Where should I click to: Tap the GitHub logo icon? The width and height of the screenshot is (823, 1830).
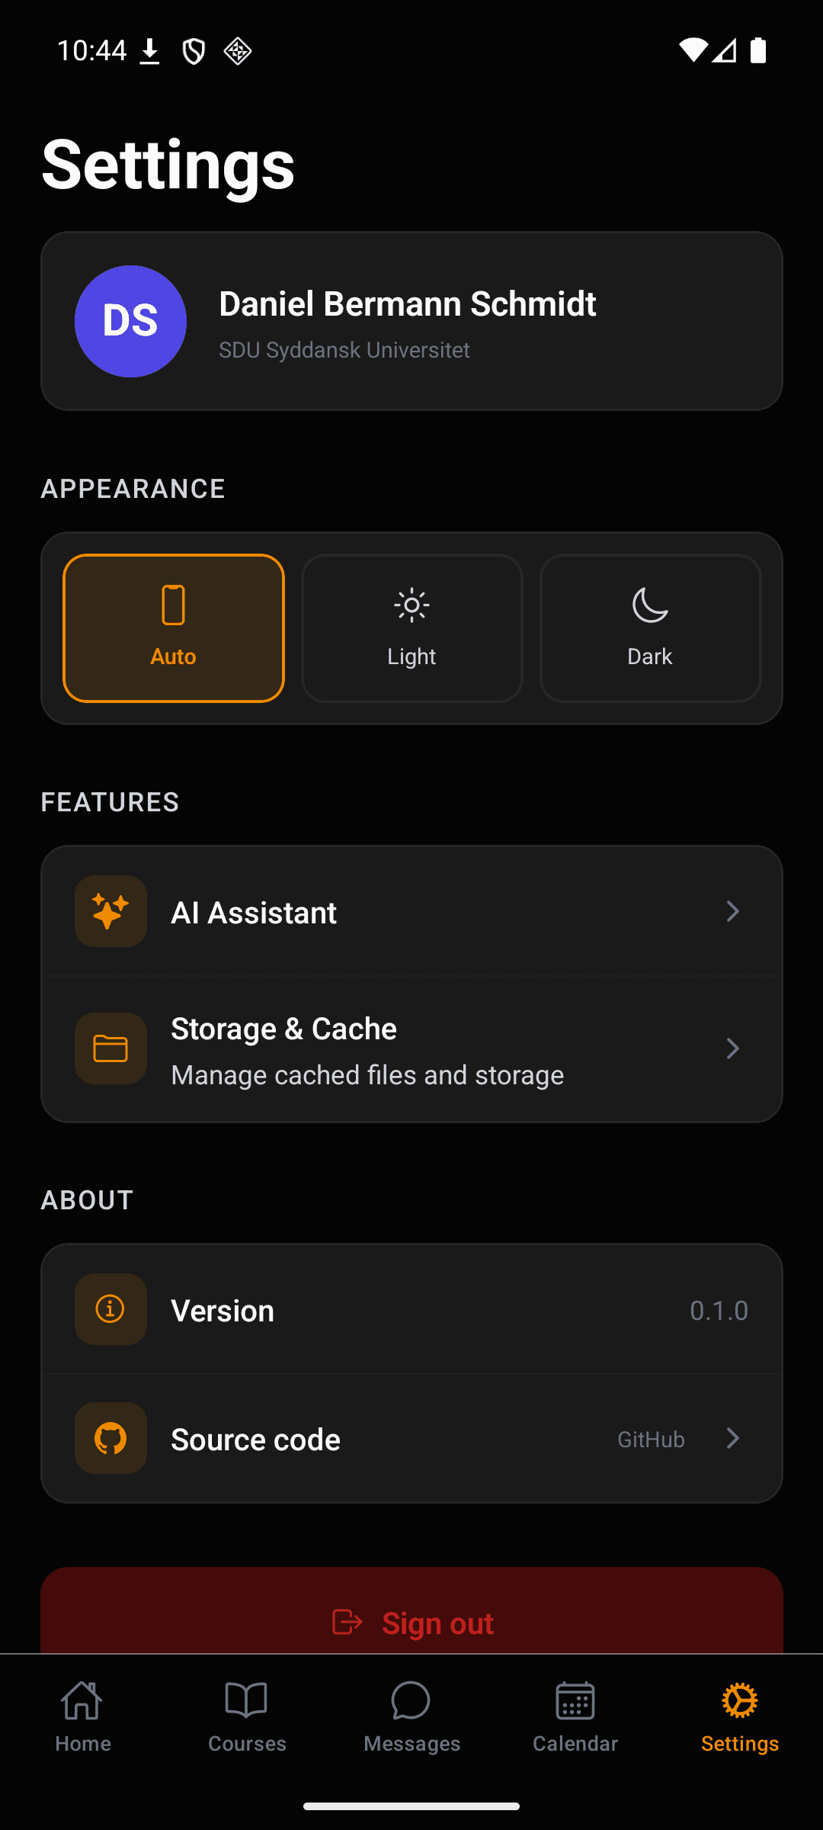point(110,1439)
